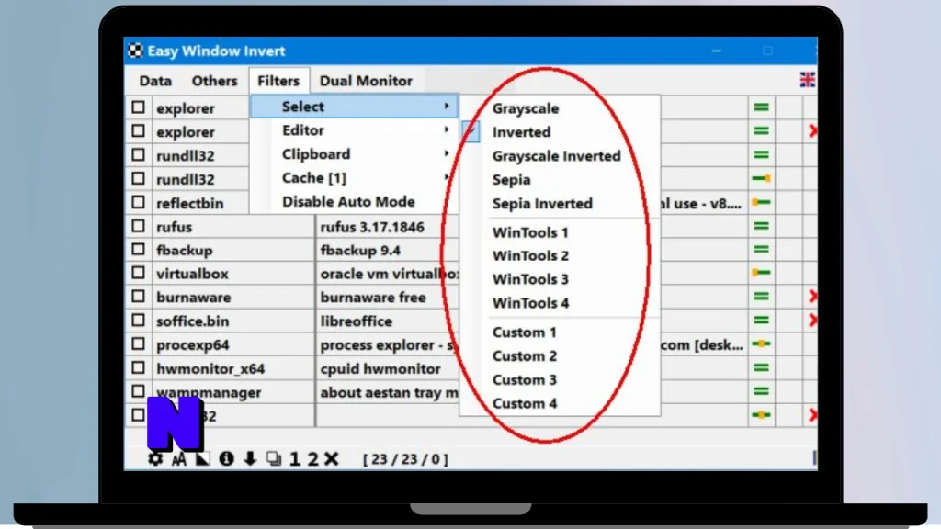
Task: Expand the Cache [1] submenu arrow
Action: coord(446,177)
